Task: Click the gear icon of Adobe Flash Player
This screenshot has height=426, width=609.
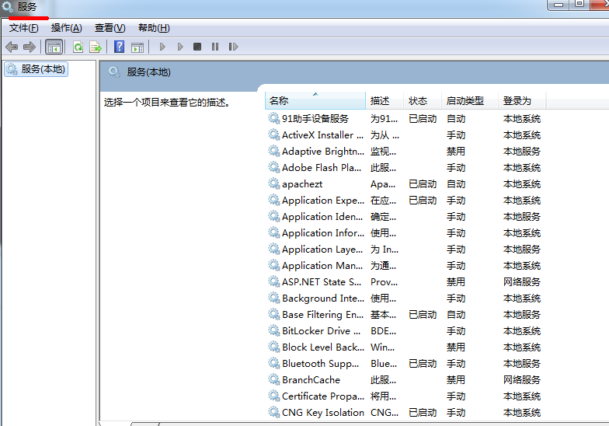Action: (x=273, y=167)
